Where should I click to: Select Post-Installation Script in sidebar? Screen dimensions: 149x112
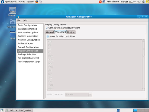(30, 62)
